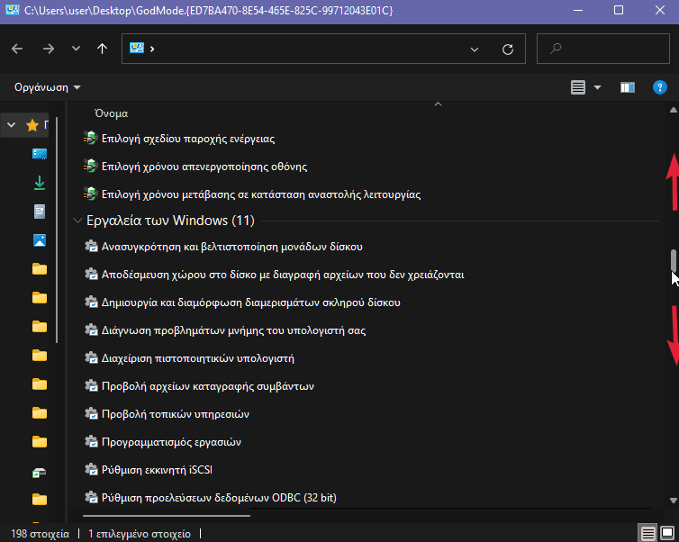Click the vertical scrollbar down arrow
This screenshot has width=679, height=542.
coord(673,501)
